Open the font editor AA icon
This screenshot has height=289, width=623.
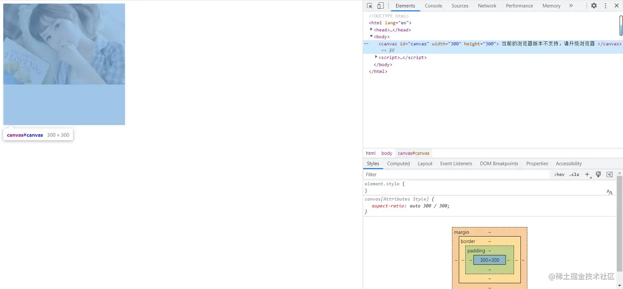pos(609,192)
